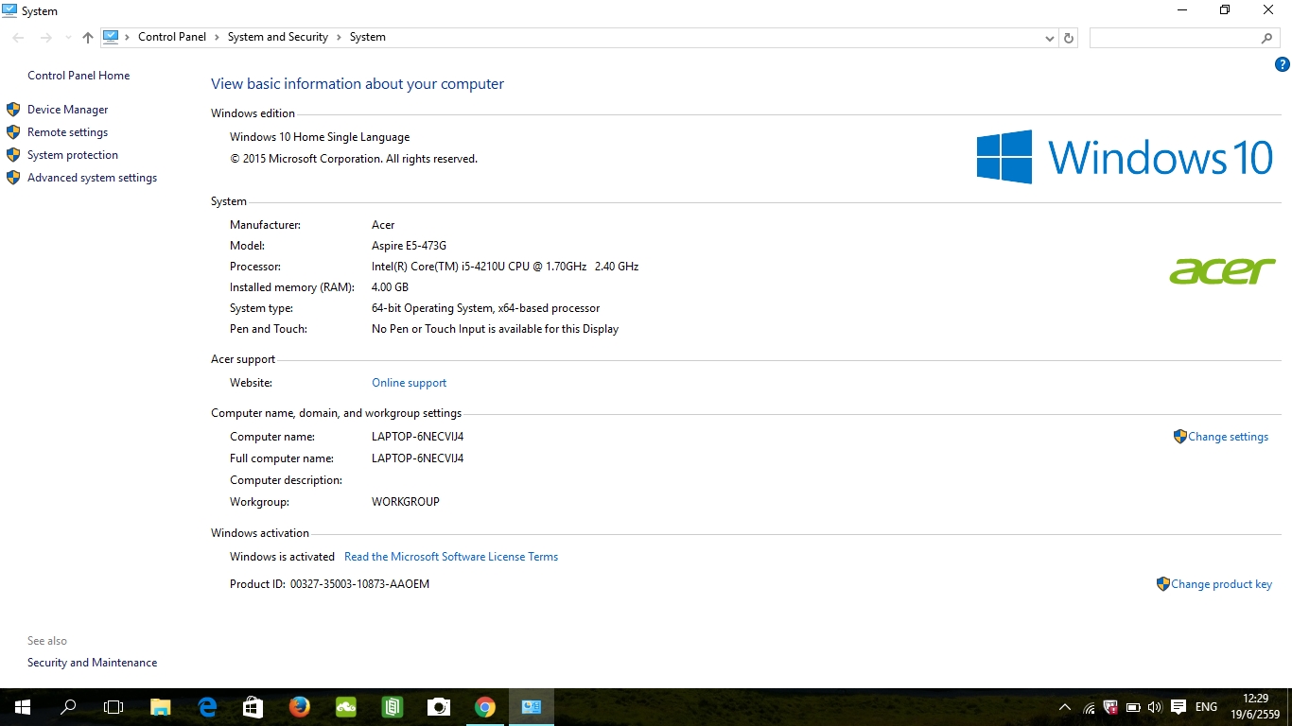Click the Windows is activated text
This screenshot has height=726, width=1292.
pos(282,557)
